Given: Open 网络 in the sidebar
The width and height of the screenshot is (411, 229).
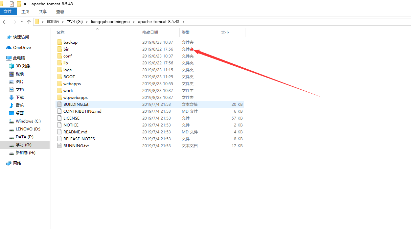Looking at the screenshot, I should pyautogui.click(x=14, y=163).
